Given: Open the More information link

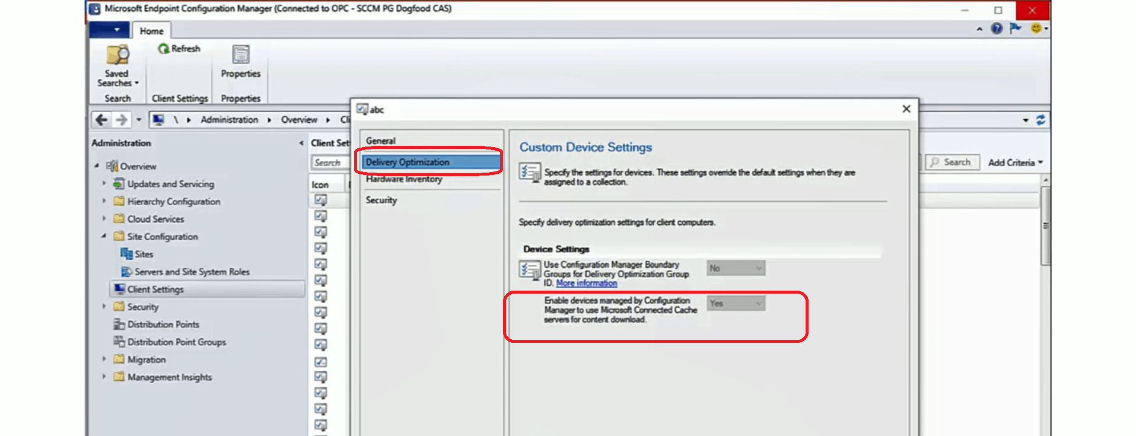Looking at the screenshot, I should pos(586,284).
